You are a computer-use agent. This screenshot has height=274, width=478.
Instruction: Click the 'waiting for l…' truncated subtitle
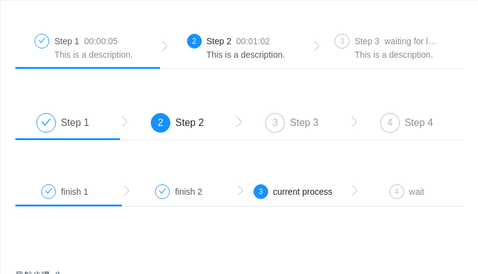click(410, 41)
